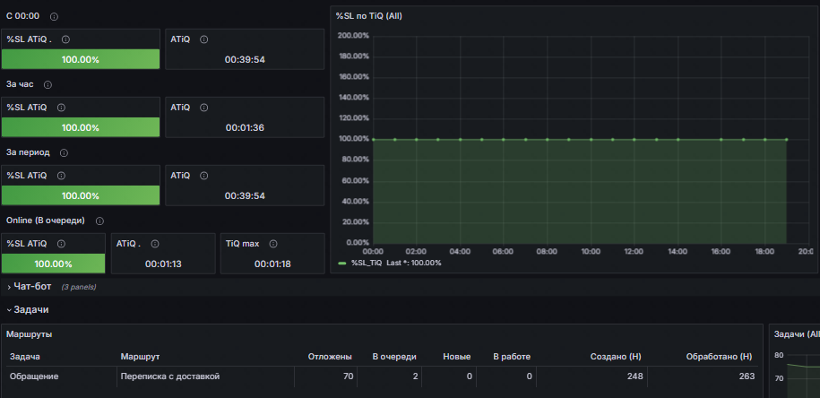Click the %SL_TiQ legend color swatch
Screen dimensions: 820x398
342,263
